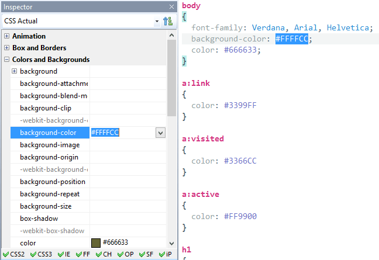This screenshot has height=260, width=379.
Task: Click the a:link selector in the editor
Action: click(196, 84)
